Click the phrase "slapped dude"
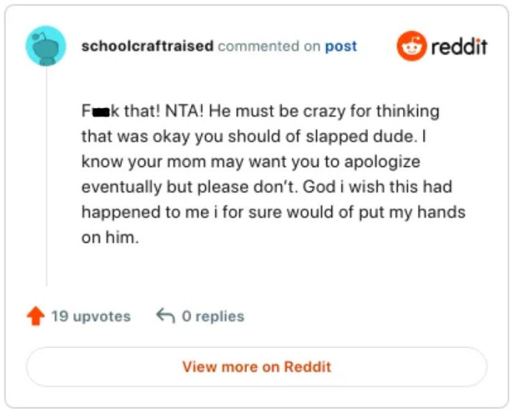The height and width of the screenshot is (414, 514). [350, 137]
